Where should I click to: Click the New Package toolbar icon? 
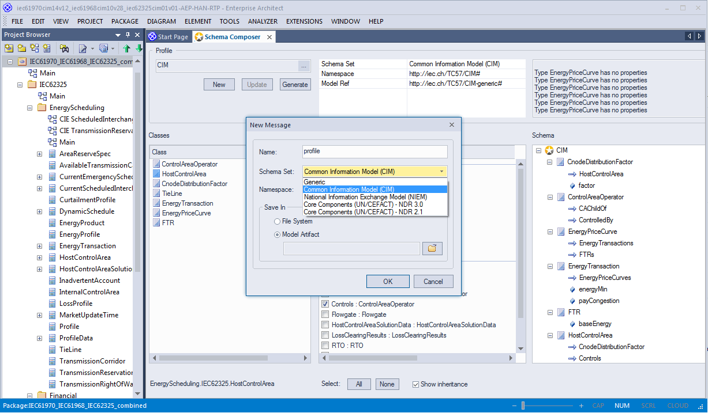click(21, 48)
